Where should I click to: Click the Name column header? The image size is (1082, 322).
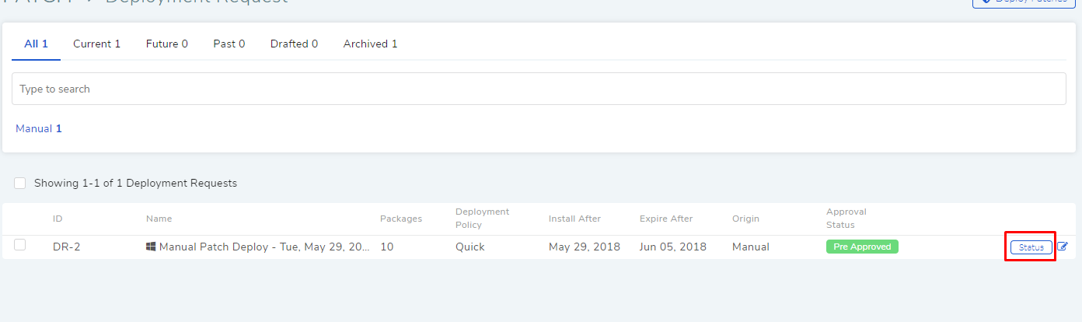(159, 219)
